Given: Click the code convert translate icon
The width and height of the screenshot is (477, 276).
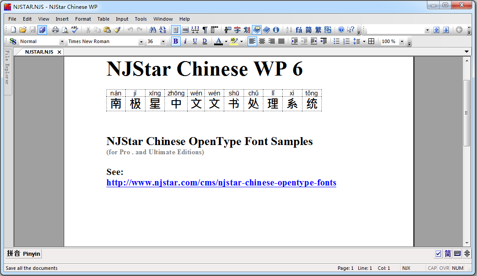Looking at the screenshot, I should pyautogui.click(x=328, y=30).
